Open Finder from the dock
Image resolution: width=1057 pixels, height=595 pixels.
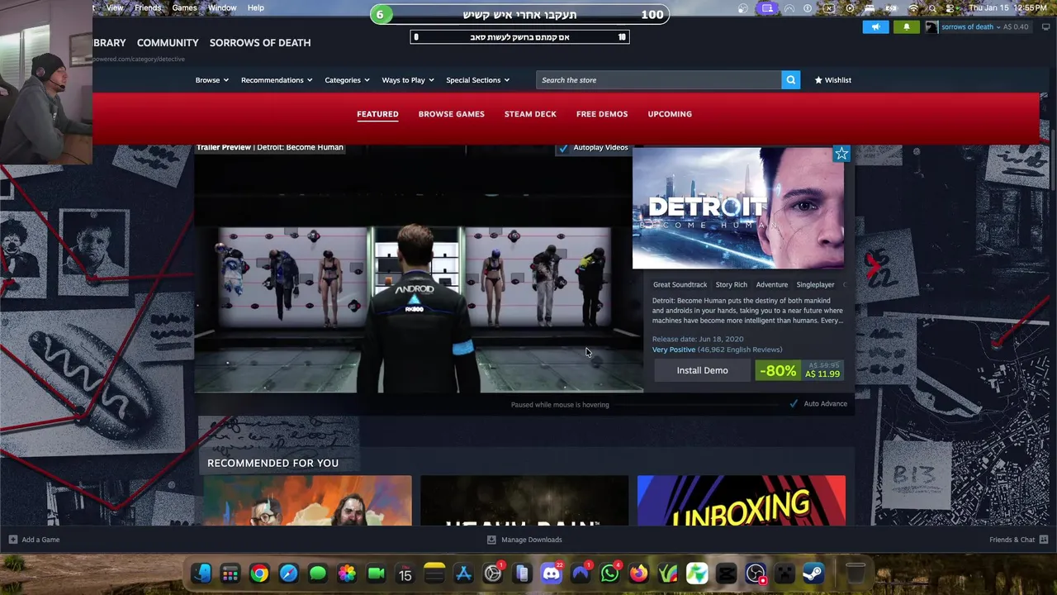[x=201, y=574]
